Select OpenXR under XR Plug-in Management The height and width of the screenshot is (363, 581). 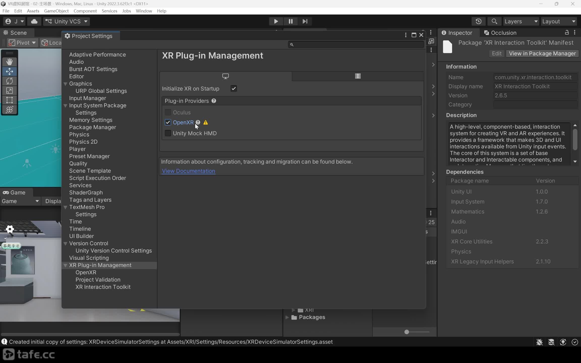tap(86, 273)
